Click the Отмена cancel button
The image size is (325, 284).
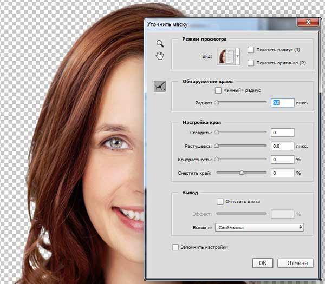coord(295,263)
